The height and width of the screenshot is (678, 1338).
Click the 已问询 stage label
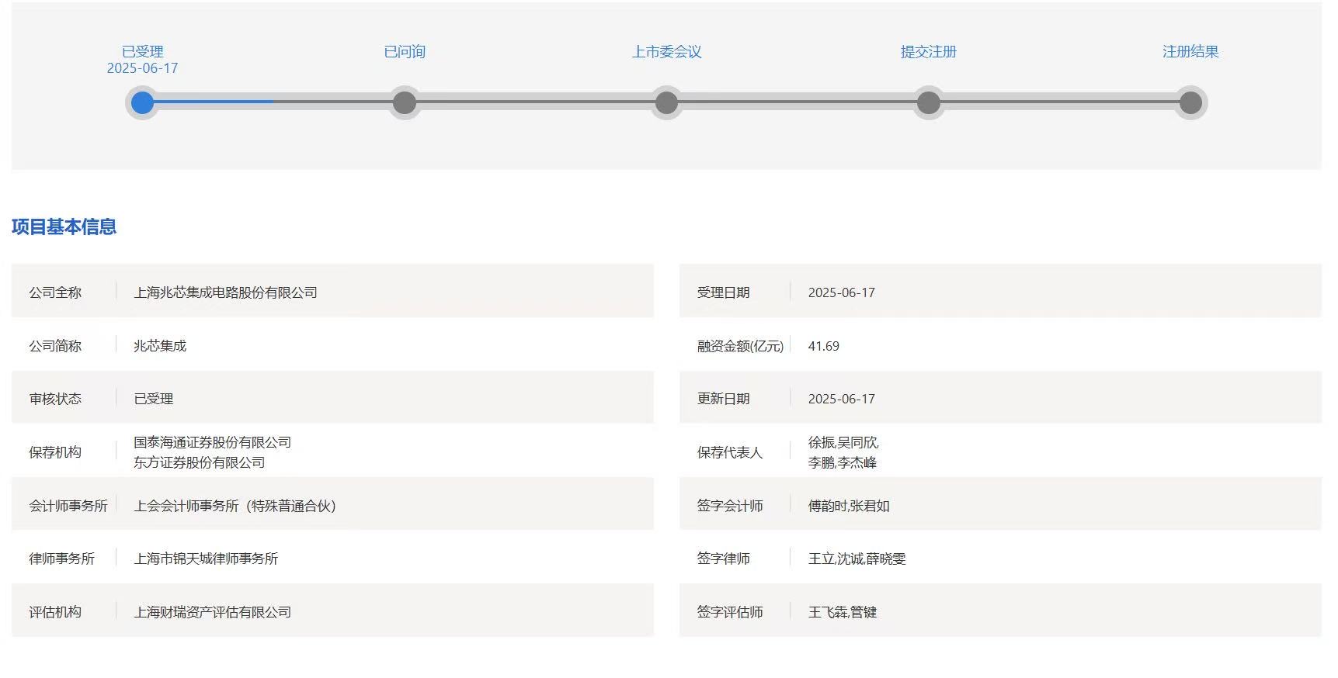point(404,51)
